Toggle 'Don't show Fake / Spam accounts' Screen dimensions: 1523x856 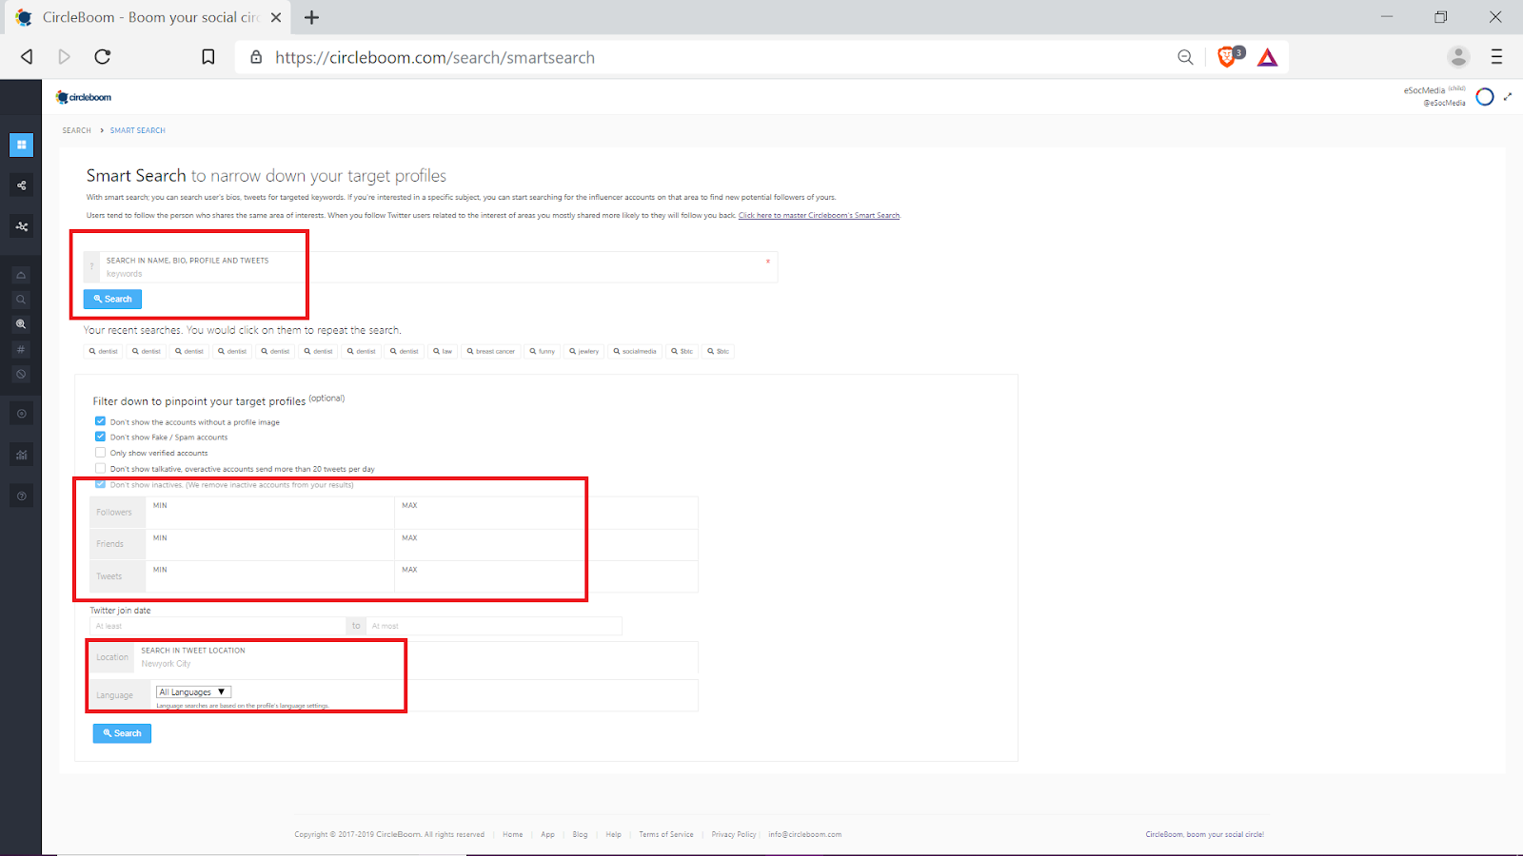100,437
